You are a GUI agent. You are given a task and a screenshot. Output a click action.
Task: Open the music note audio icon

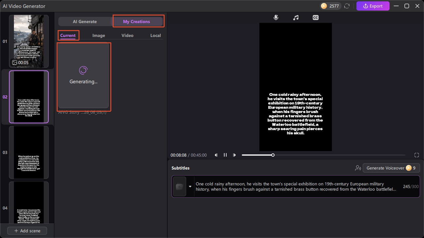coord(296,18)
